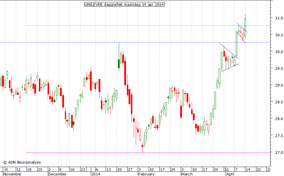
Task: Click date label 18 in November
Action: click(29, 170)
